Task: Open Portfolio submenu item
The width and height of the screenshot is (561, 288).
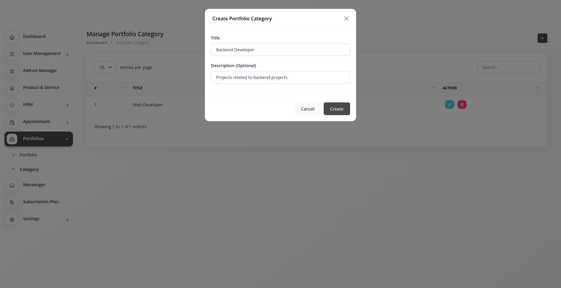Action: click(28, 155)
